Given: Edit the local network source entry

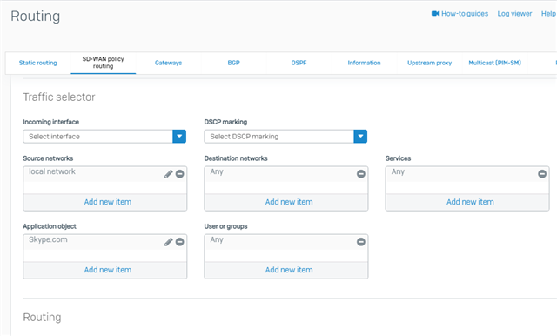Looking at the screenshot, I should point(168,174).
